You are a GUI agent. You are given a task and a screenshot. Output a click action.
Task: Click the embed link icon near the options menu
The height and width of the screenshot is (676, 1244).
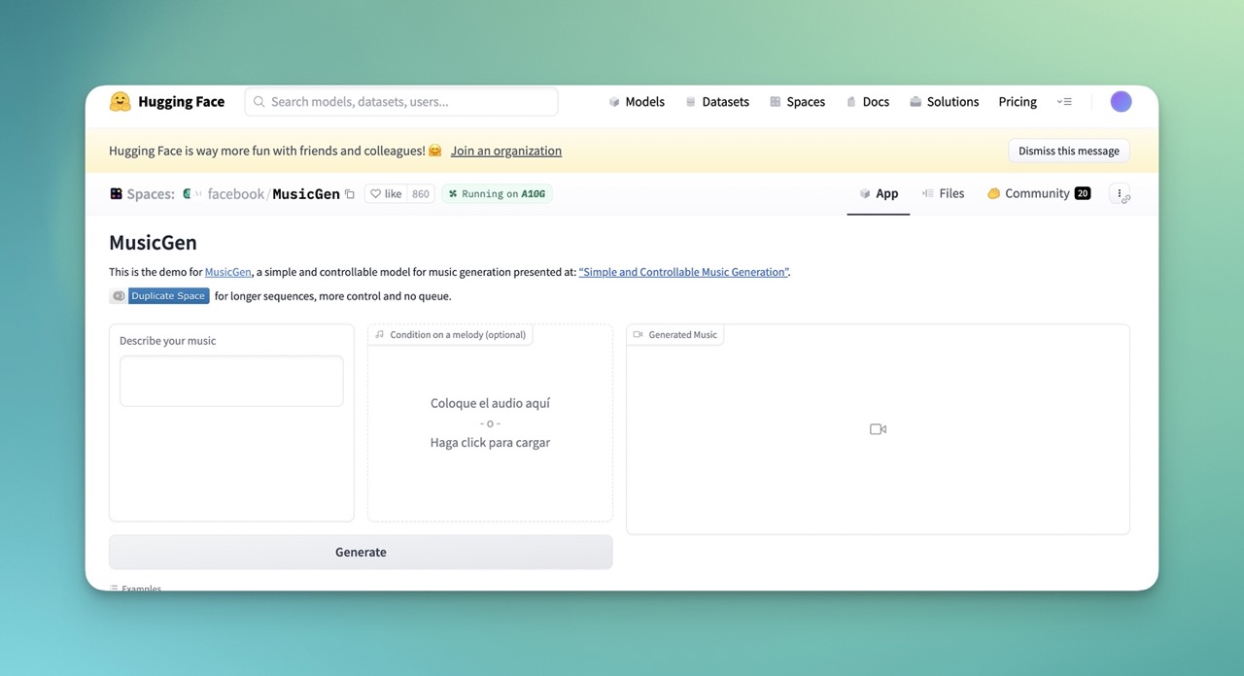coord(1126,200)
